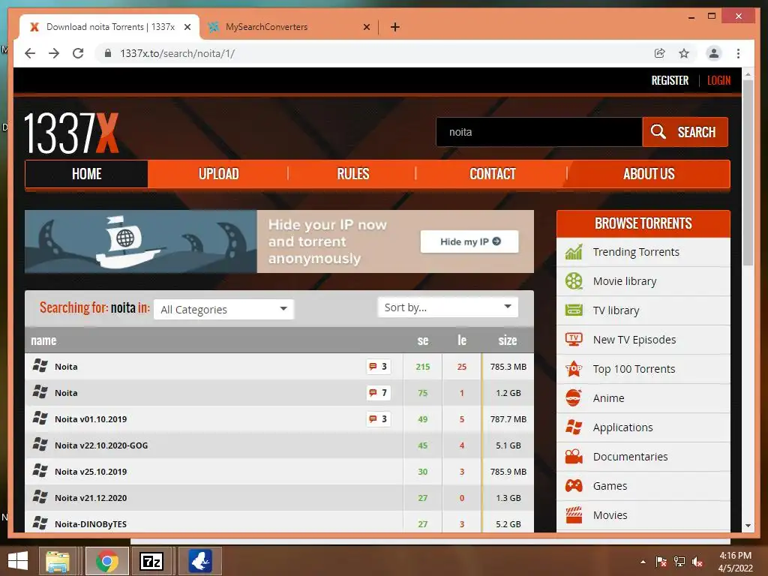Open Top 100 Torrents link

pyautogui.click(x=634, y=369)
